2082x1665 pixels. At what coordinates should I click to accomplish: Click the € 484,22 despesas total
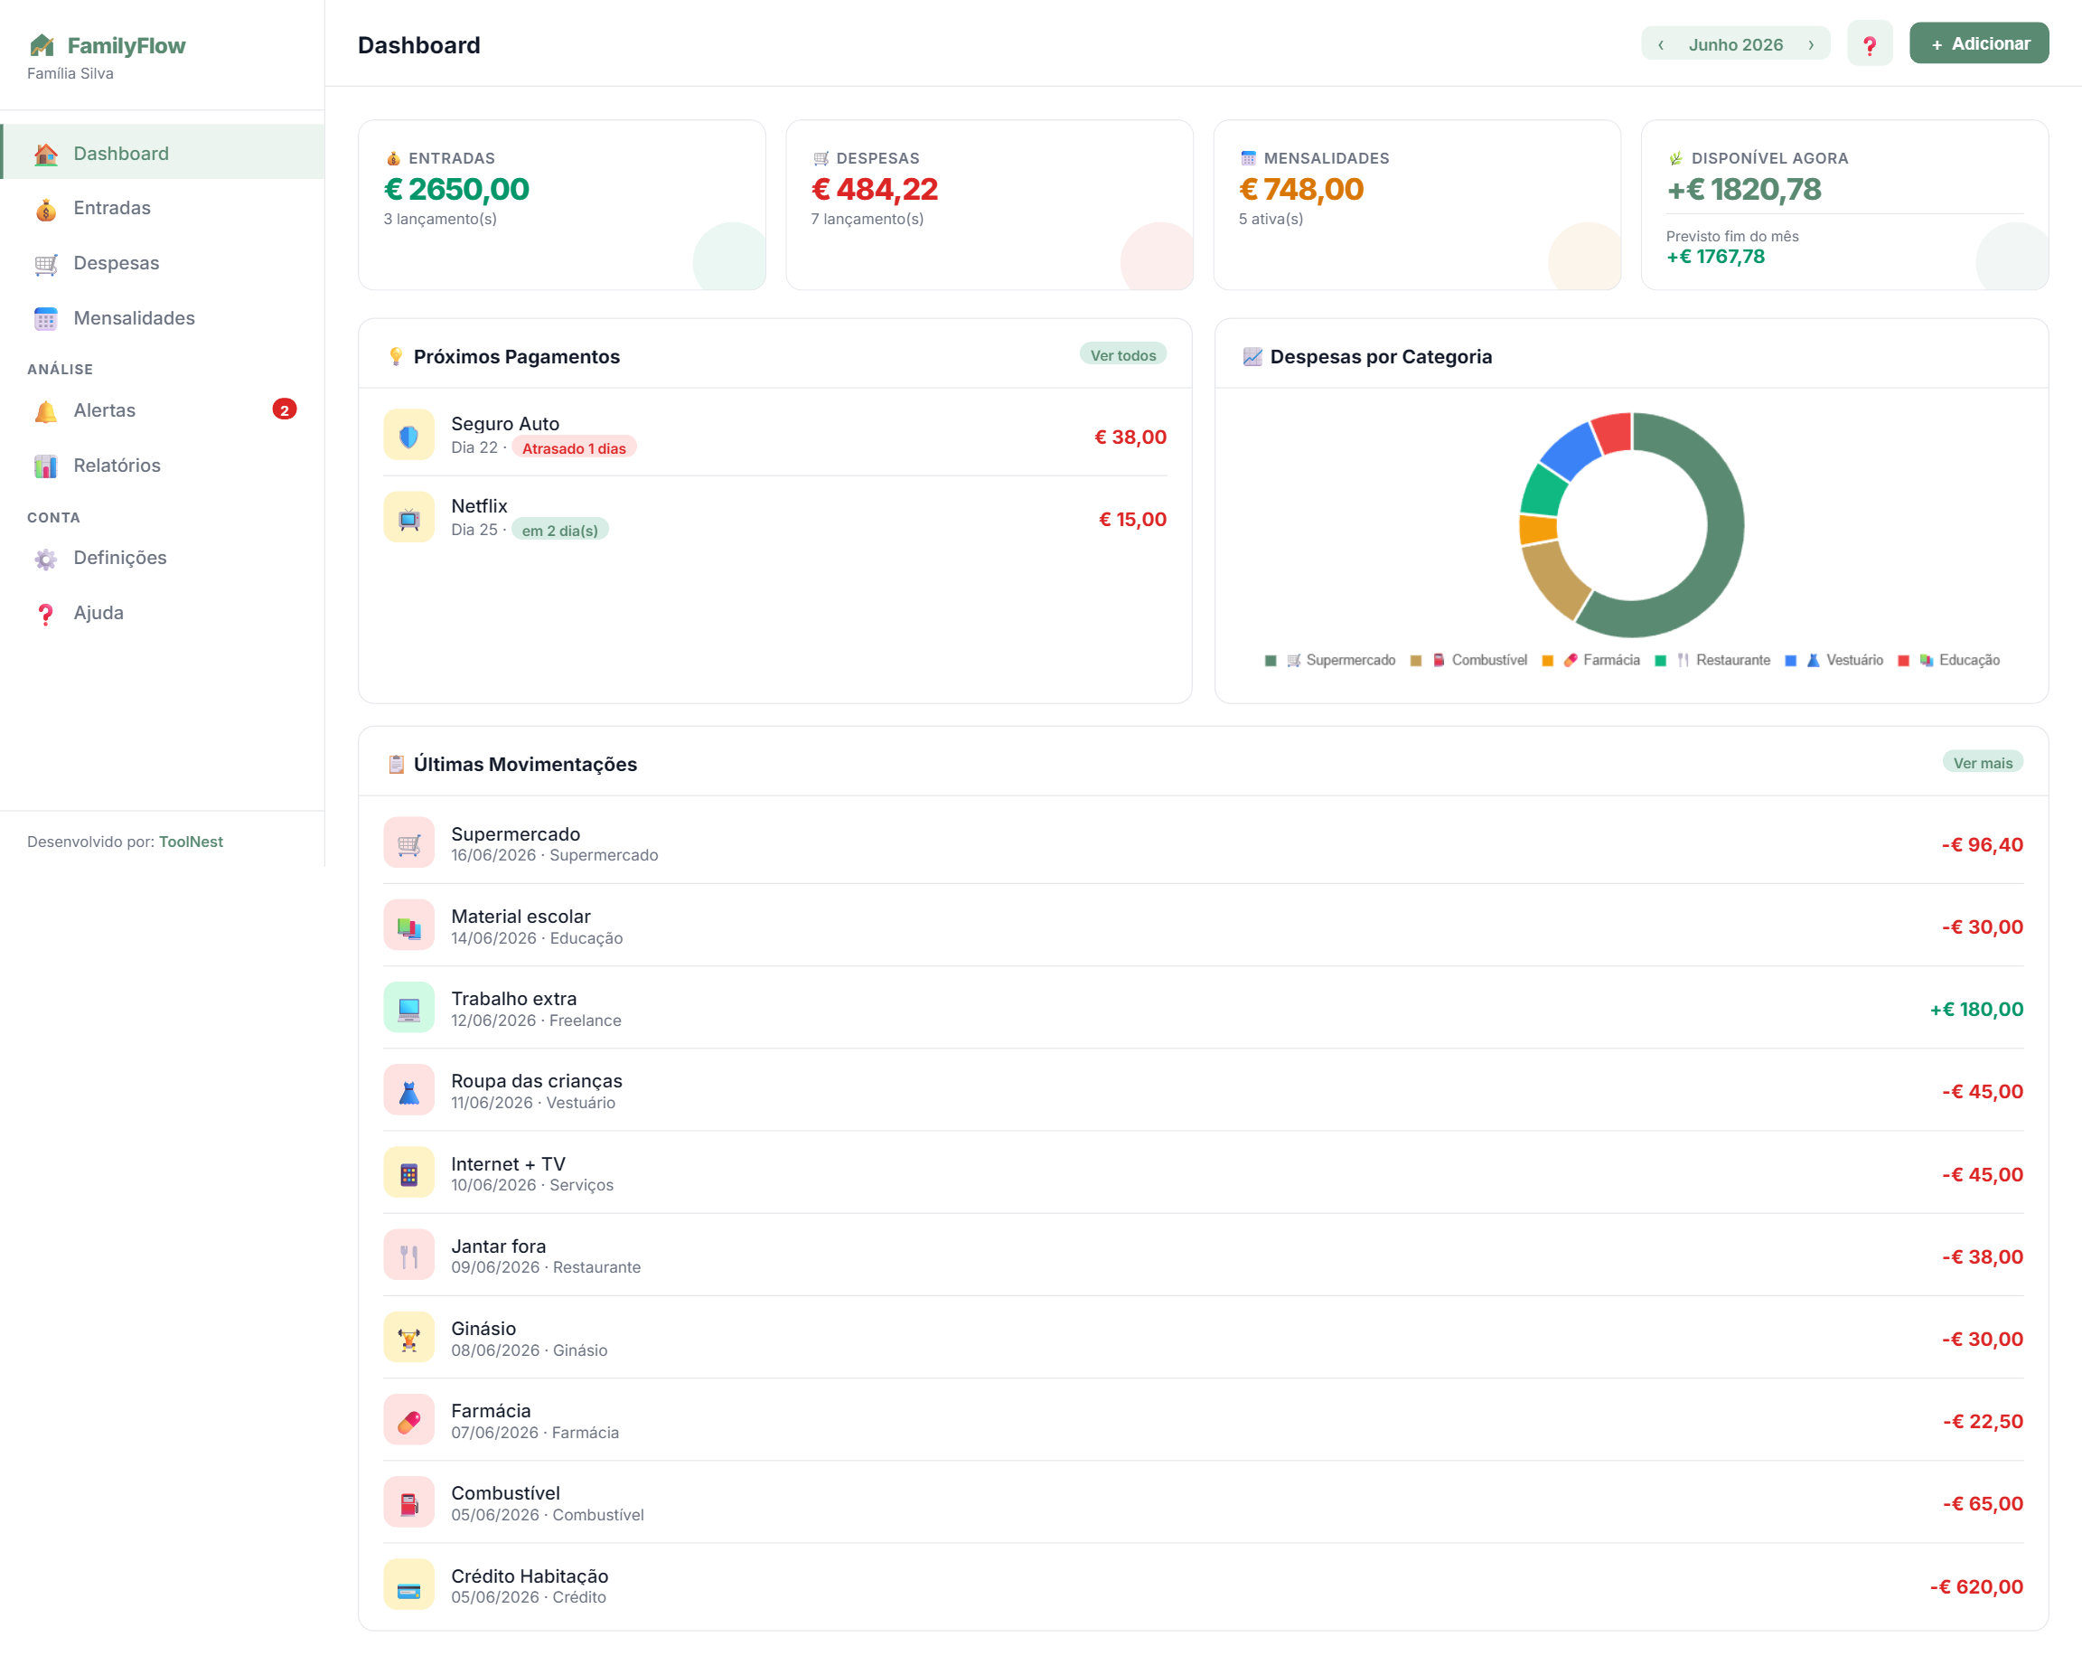(x=875, y=189)
